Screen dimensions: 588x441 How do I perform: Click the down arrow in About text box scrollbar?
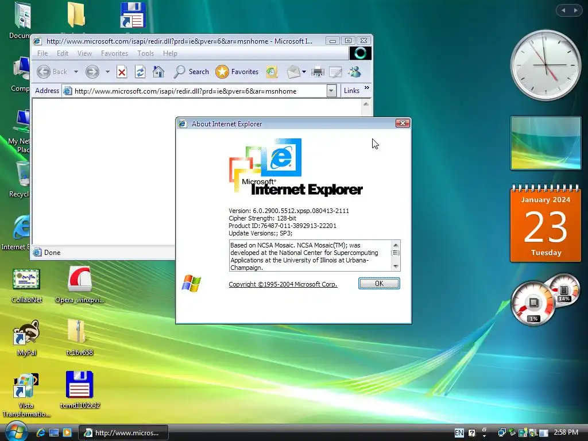click(x=396, y=266)
